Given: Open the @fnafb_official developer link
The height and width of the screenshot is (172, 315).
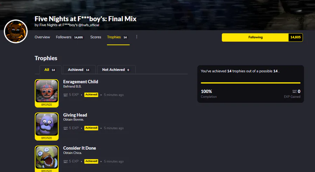Looking at the screenshot, I should pos(89,25).
